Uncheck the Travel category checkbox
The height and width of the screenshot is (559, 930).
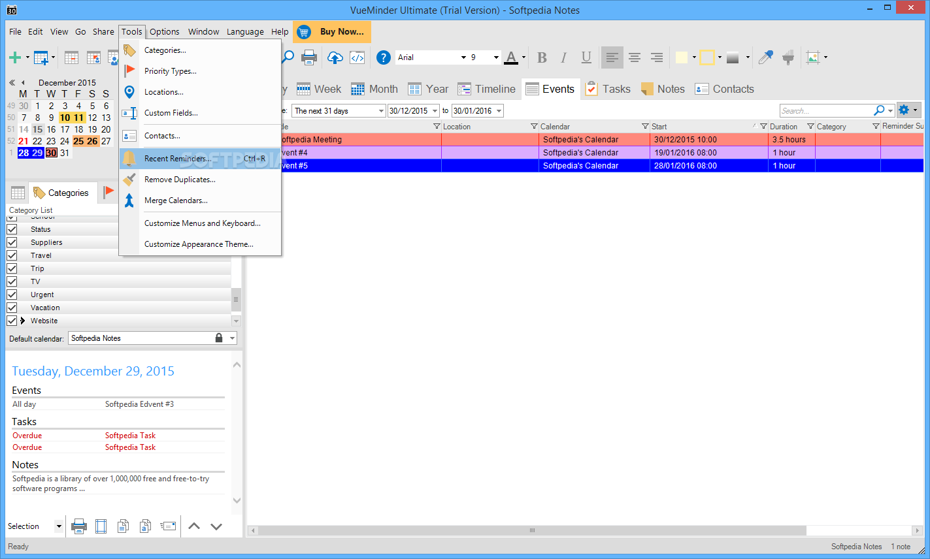(12, 255)
